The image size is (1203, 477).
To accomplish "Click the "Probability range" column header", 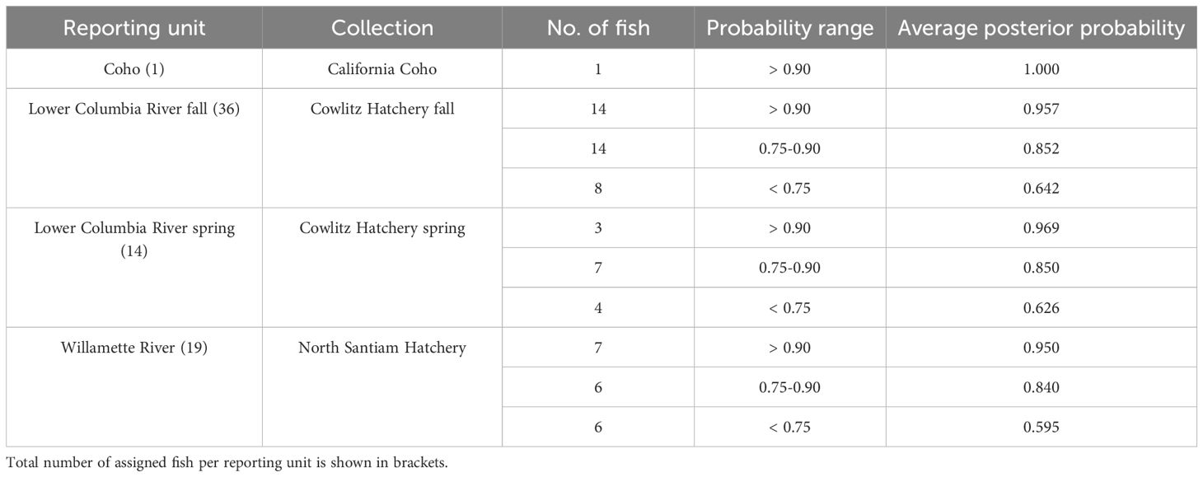I will (789, 28).
